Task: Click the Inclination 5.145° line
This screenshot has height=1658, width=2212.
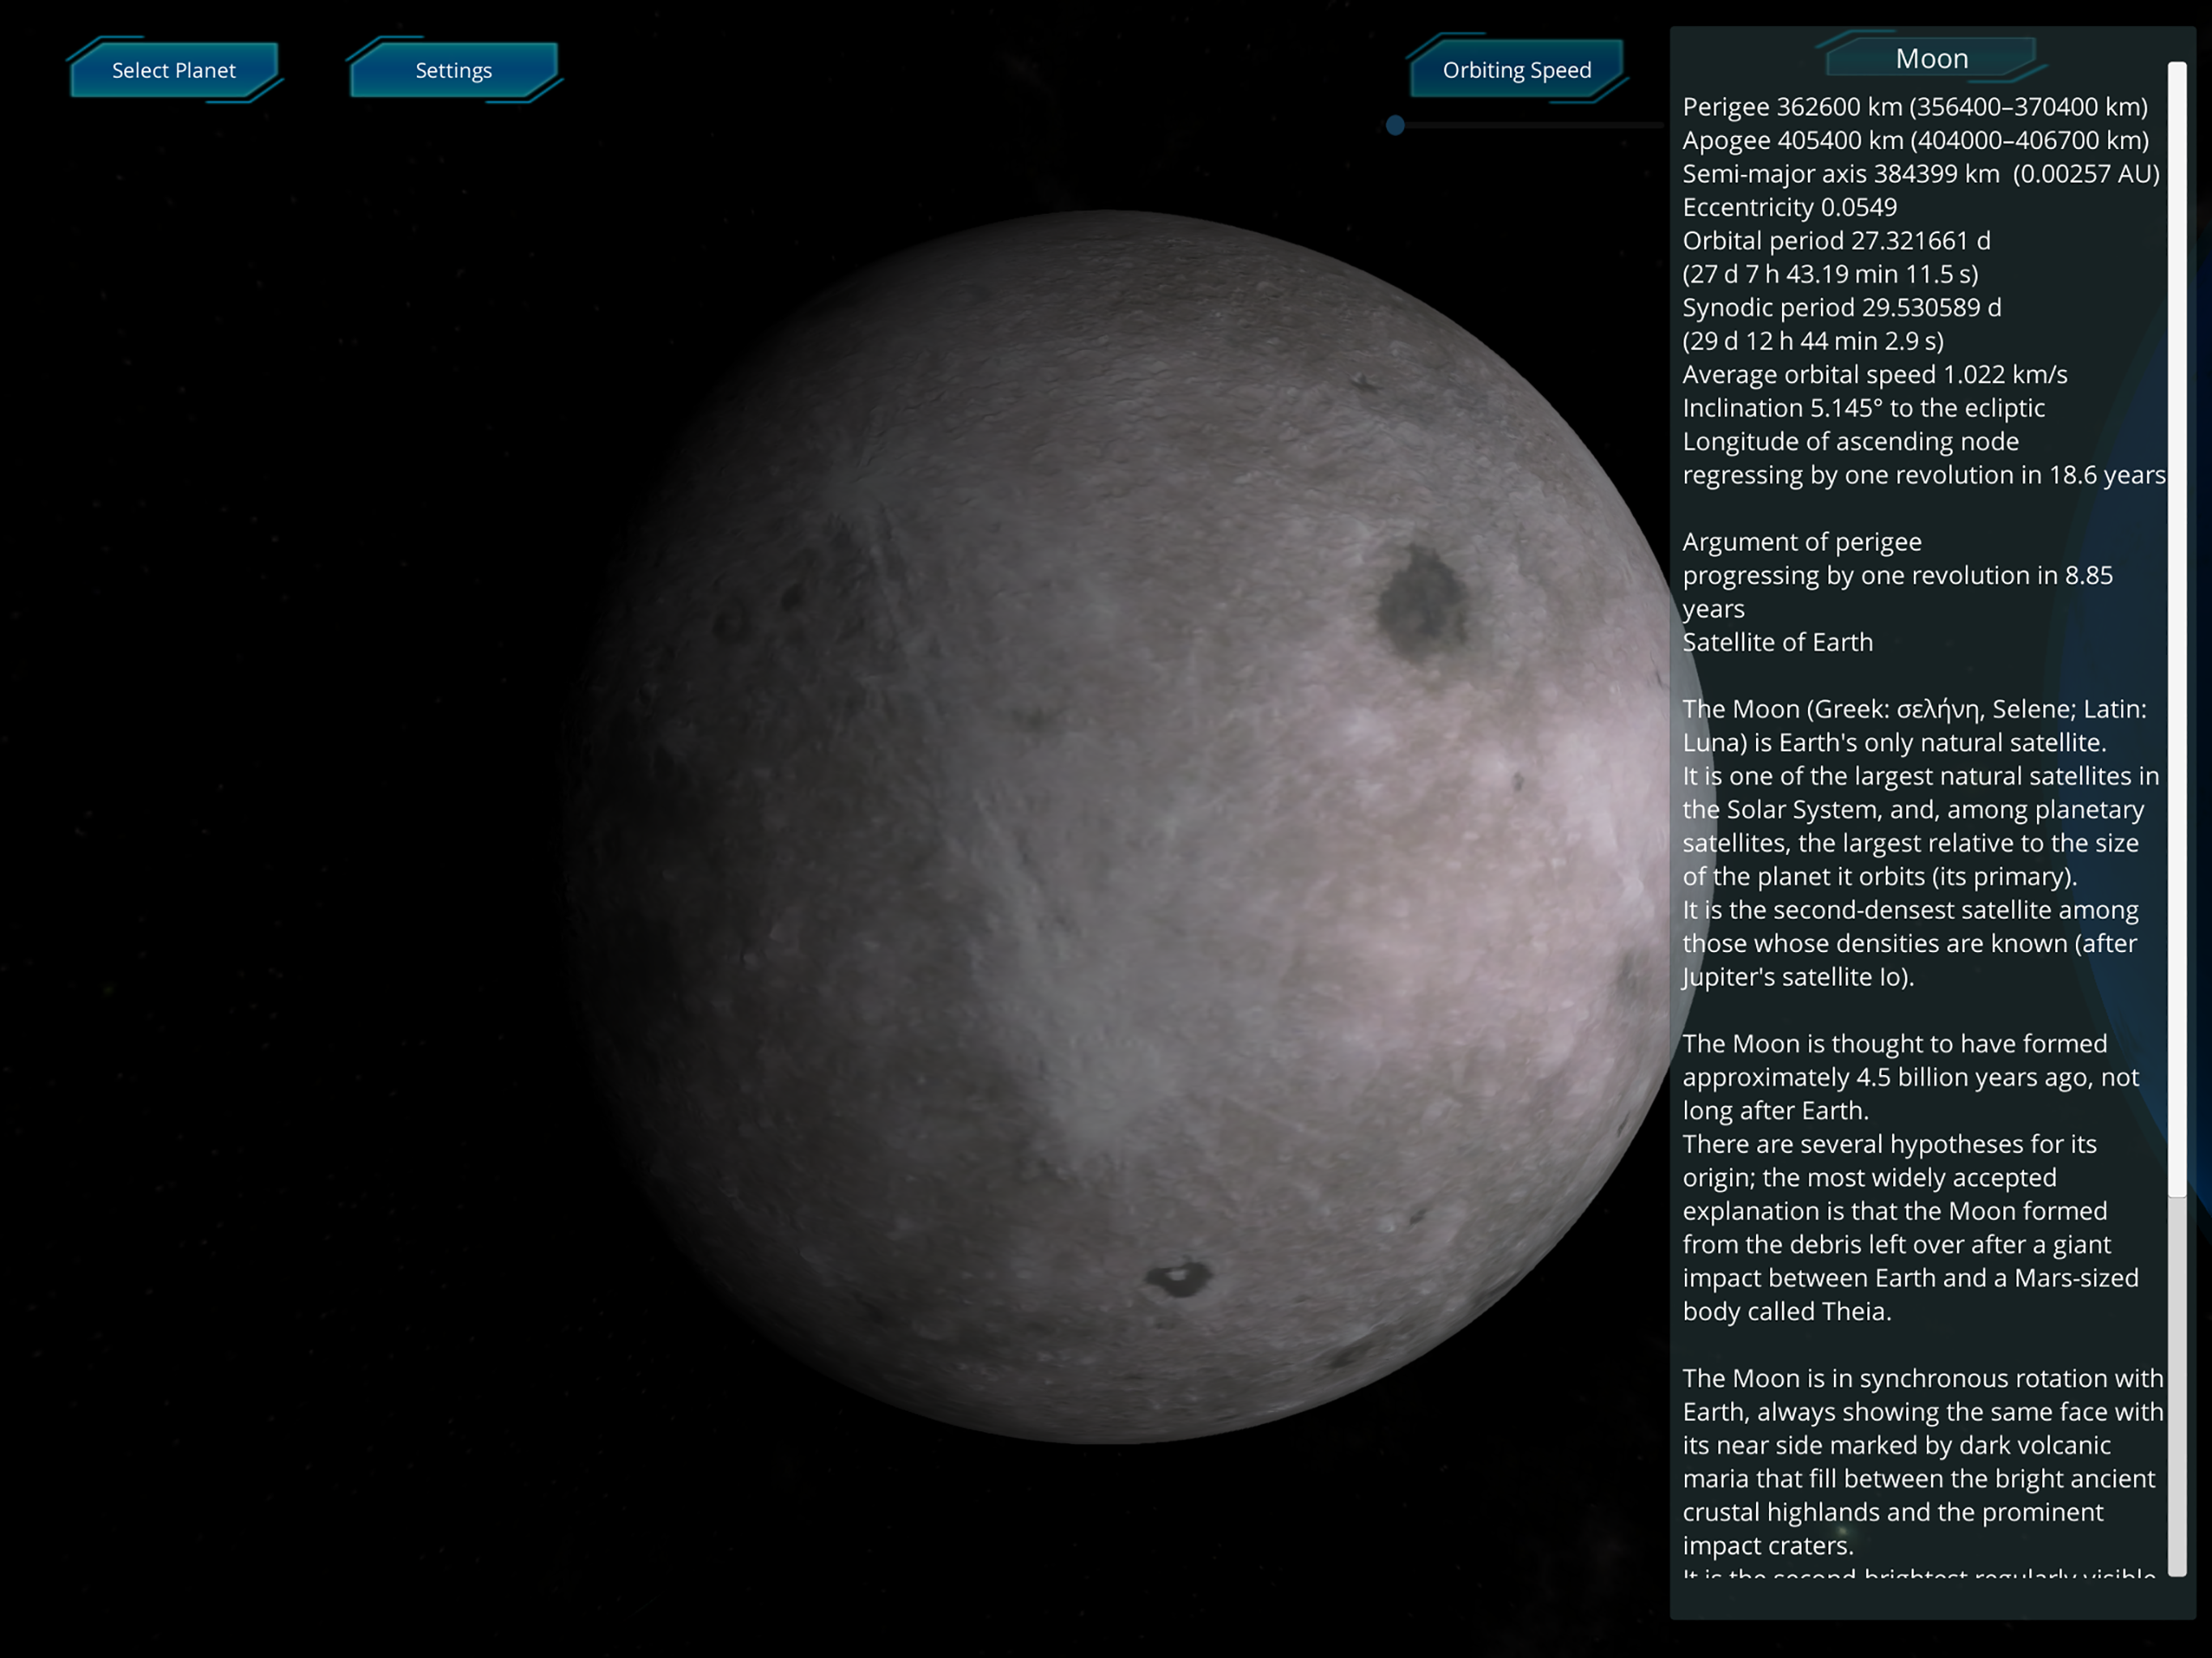Action: (1862, 408)
